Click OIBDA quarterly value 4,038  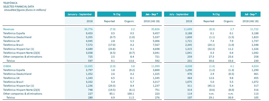[189, 66]
